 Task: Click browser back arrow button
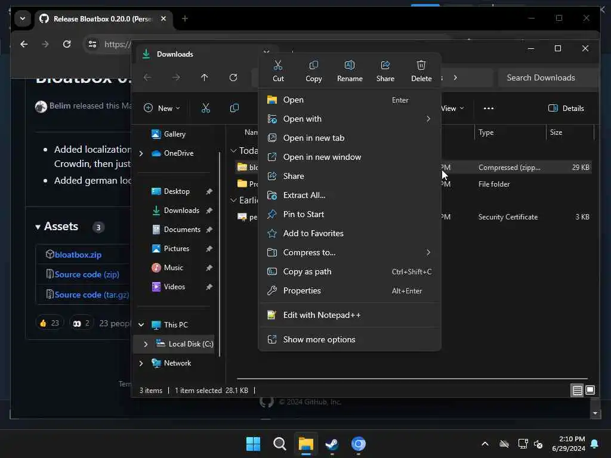24,44
